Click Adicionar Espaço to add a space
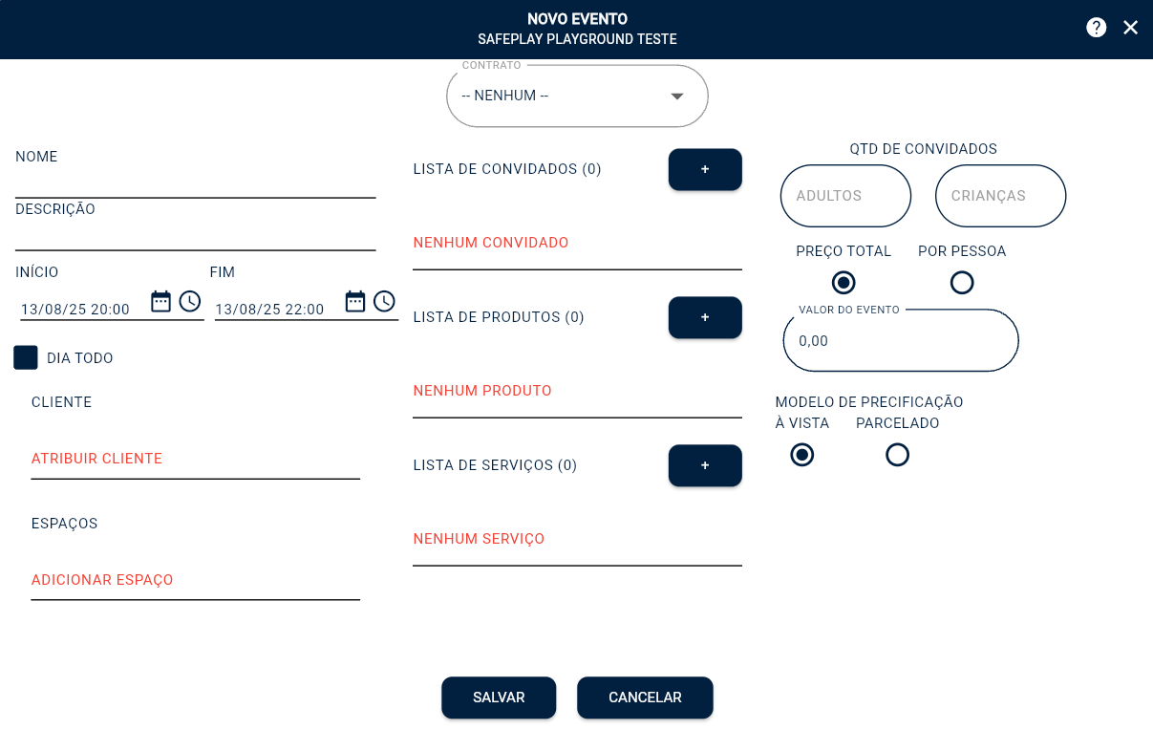This screenshot has width=1153, height=730. pyautogui.click(x=102, y=580)
